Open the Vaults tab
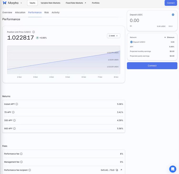The image size is (179, 174). (x=32, y=3)
